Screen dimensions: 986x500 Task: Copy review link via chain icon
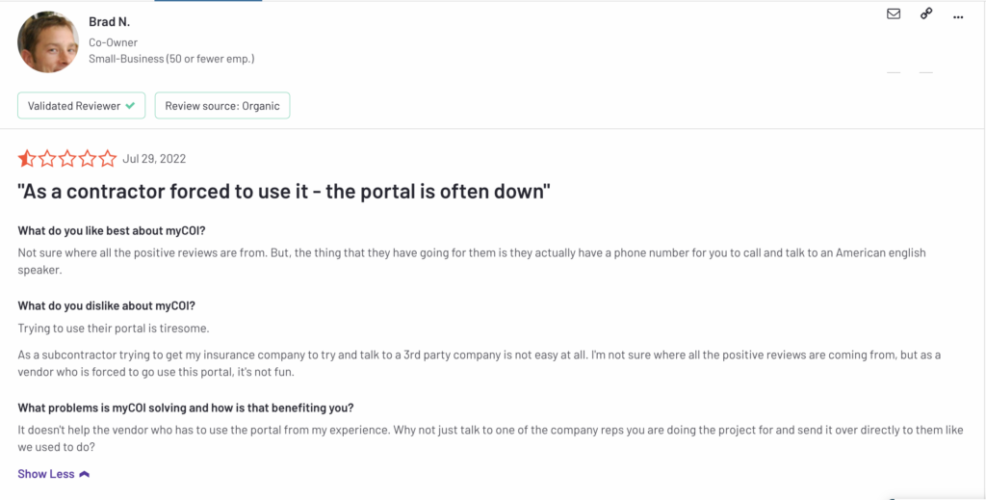coord(926,13)
